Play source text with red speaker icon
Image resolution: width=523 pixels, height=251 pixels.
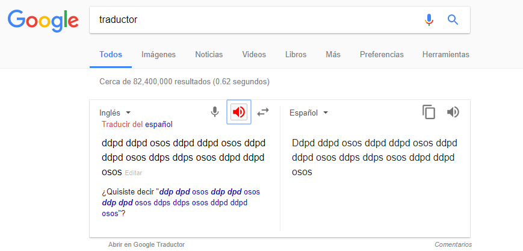tap(239, 112)
